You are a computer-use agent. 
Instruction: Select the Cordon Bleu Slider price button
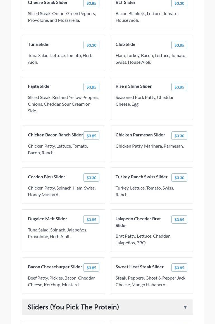click(x=91, y=178)
